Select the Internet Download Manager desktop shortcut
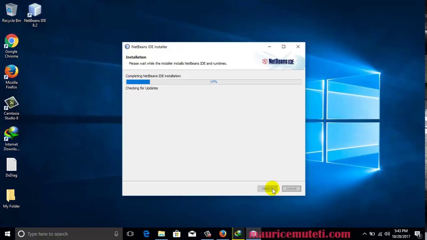This screenshot has height=240, width=427. point(11,139)
